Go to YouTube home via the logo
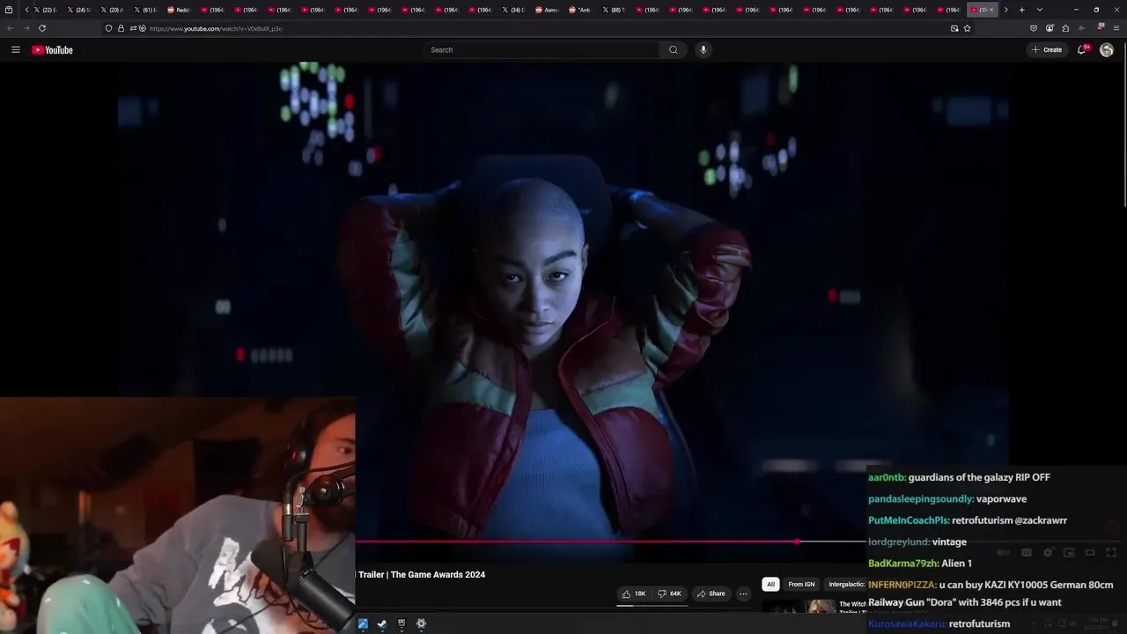Image resolution: width=1127 pixels, height=634 pixels. (52, 50)
